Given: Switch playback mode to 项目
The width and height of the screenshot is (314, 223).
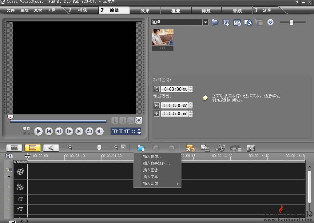Looking at the screenshot, I should pyautogui.click(x=26, y=129).
